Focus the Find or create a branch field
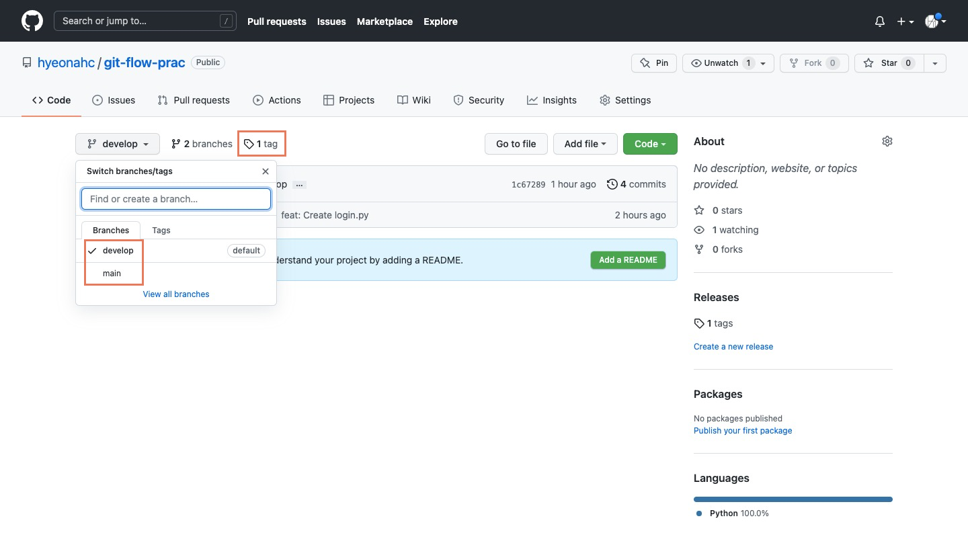The image size is (968, 535). point(176,199)
